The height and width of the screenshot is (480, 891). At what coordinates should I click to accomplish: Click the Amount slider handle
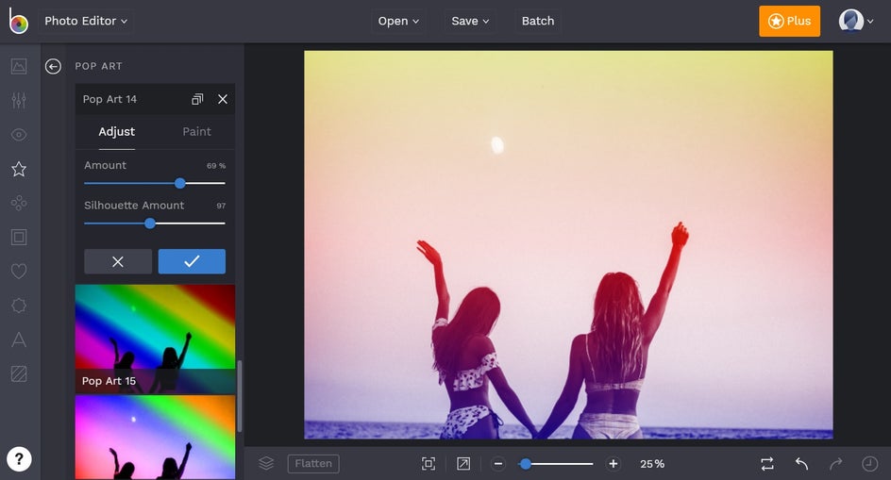[x=180, y=183]
